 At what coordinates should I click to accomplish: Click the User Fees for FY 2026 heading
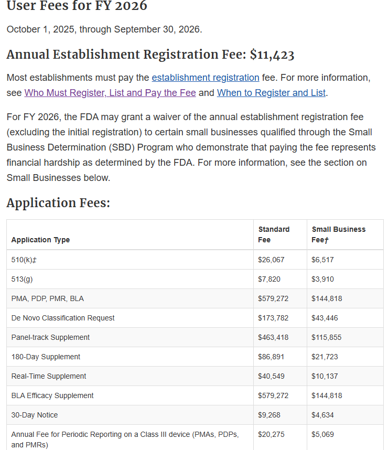tap(77, 7)
